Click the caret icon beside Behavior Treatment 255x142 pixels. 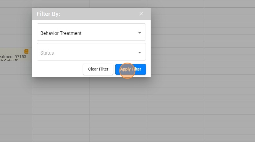click(x=140, y=33)
